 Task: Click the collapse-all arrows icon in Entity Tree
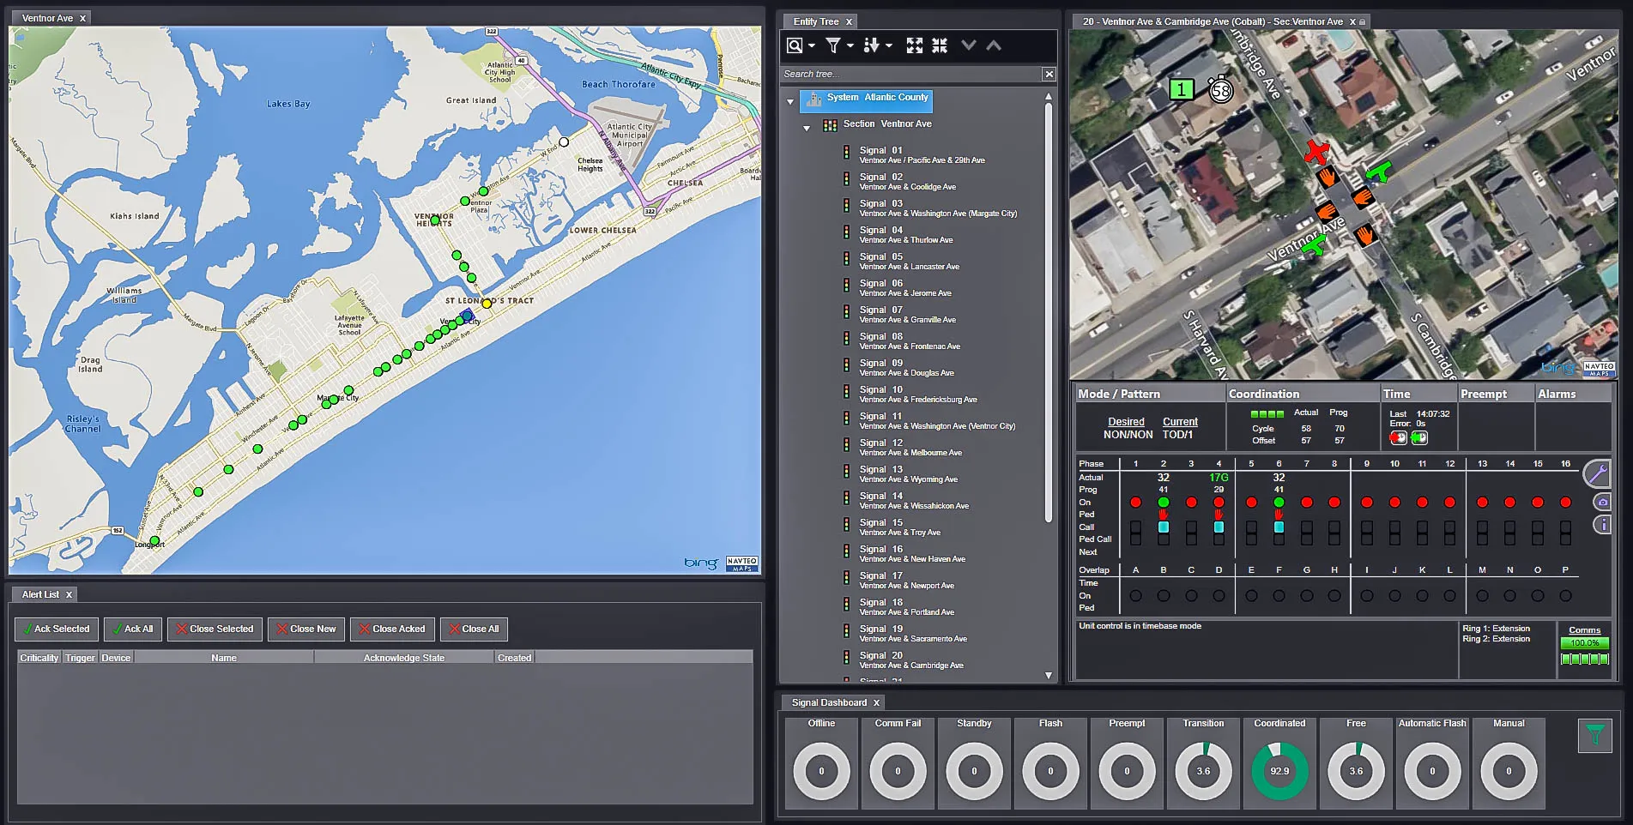click(940, 45)
